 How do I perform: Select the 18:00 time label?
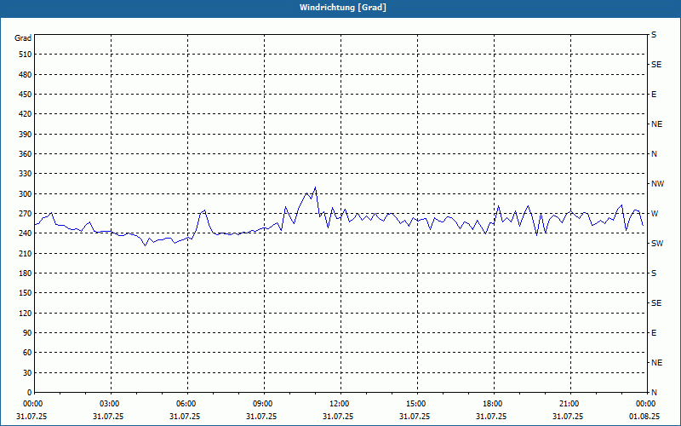[493, 404]
